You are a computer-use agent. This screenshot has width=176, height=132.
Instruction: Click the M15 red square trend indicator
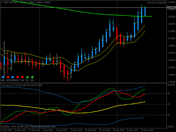pos(8,77)
